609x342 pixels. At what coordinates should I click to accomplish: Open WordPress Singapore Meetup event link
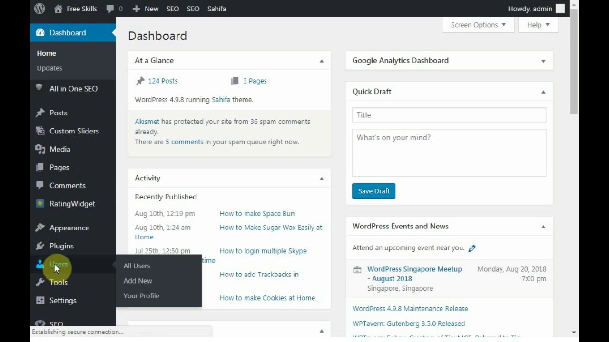tap(414, 274)
